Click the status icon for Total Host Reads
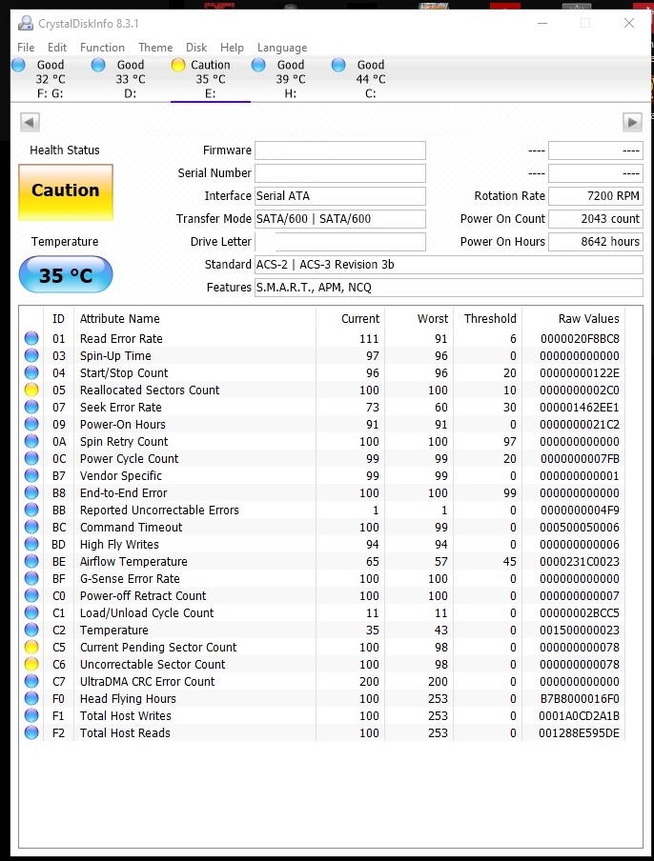 tap(31, 732)
